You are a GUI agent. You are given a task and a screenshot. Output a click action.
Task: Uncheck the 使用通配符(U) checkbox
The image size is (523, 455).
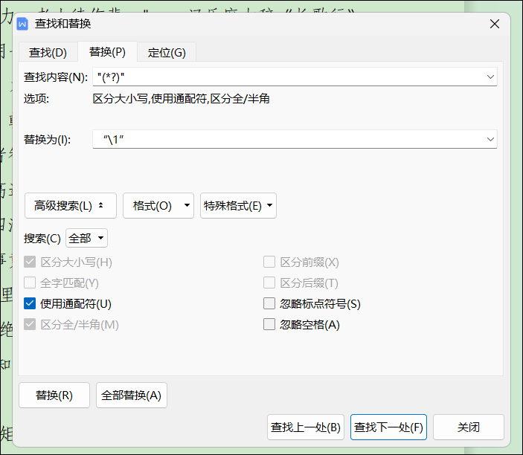(30, 303)
